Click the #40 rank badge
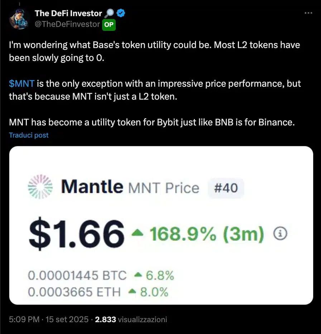The height and width of the screenshot is (334, 321). [x=226, y=188]
